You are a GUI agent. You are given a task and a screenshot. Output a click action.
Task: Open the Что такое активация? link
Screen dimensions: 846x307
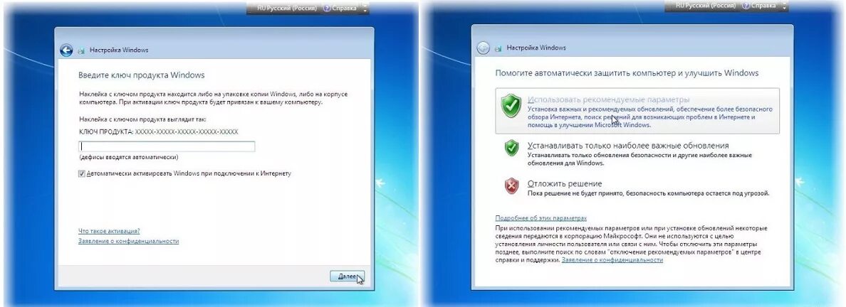tap(110, 230)
